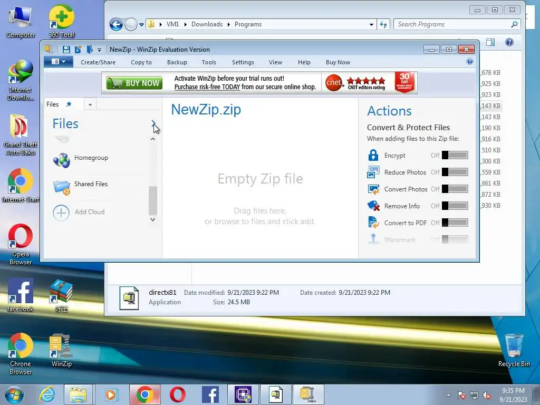
Task: Click the Windows Start button
Action: pos(14,394)
